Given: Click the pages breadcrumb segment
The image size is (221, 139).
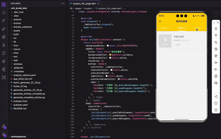Looking at the screenshot, I should [78, 9].
